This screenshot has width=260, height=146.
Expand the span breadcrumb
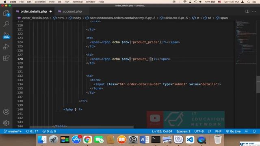(x=222, y=18)
